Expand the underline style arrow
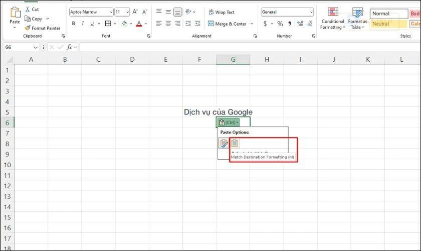Screen dimensions: 421x251 pyautogui.click(x=99, y=24)
